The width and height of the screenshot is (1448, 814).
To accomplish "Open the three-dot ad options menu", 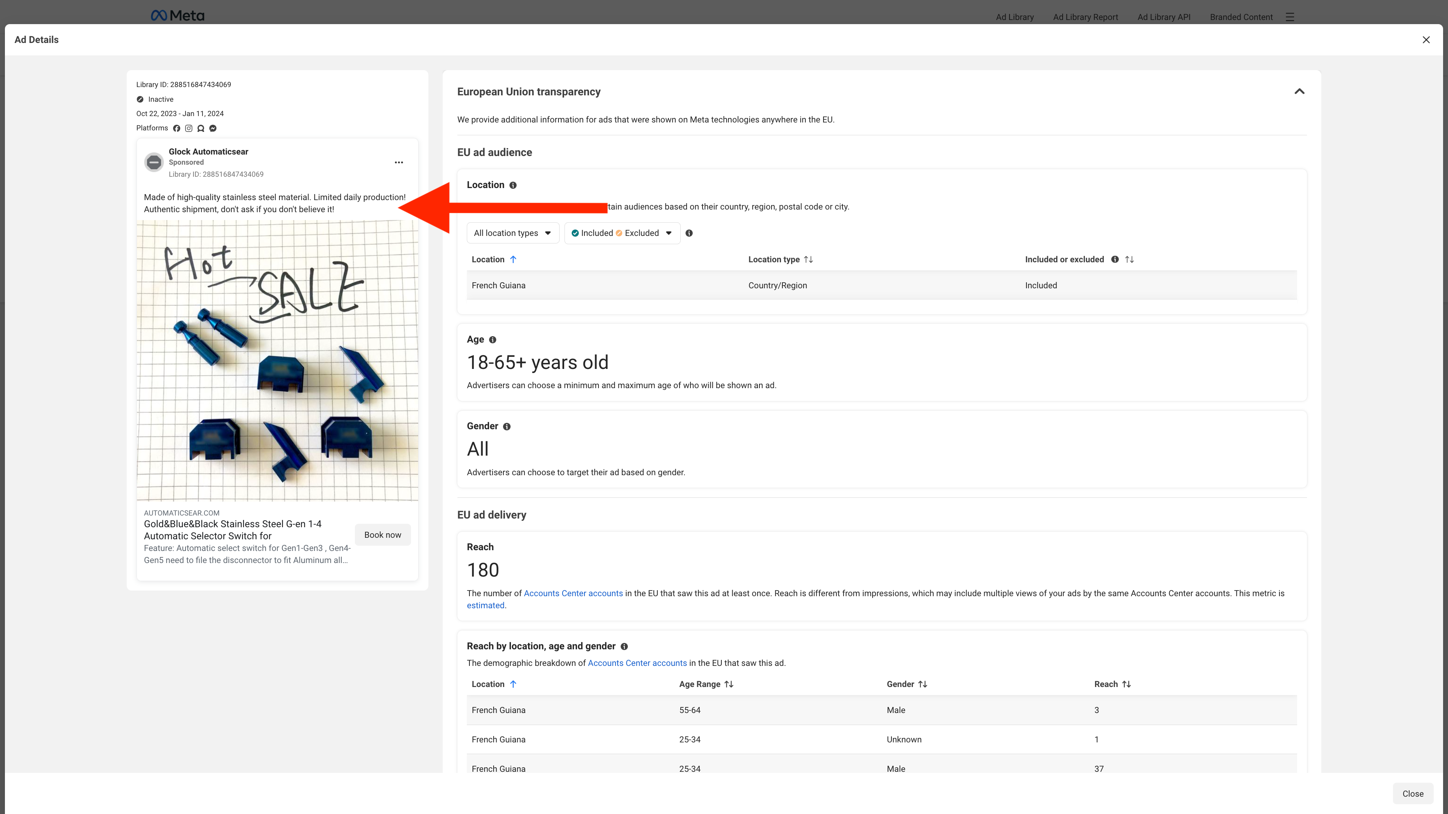I will 399,162.
